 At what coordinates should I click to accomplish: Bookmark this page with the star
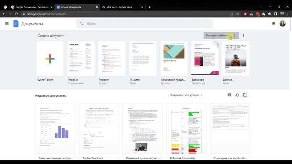tap(238, 14)
